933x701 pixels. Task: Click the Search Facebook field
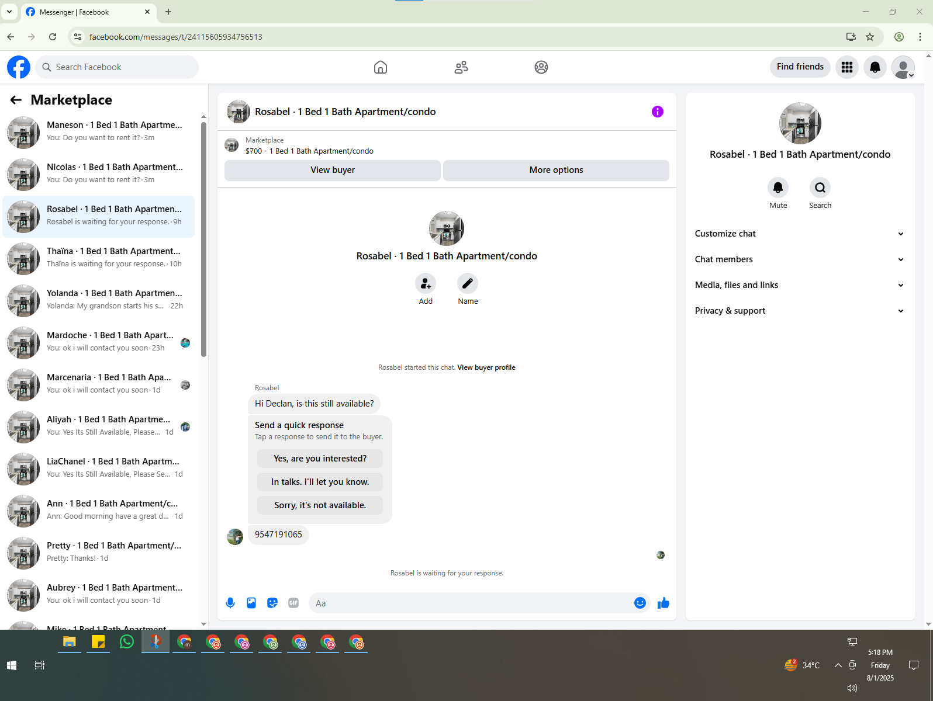[x=117, y=67]
